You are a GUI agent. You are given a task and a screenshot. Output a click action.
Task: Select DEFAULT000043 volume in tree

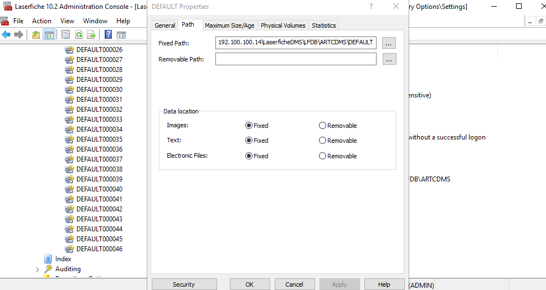coord(100,219)
